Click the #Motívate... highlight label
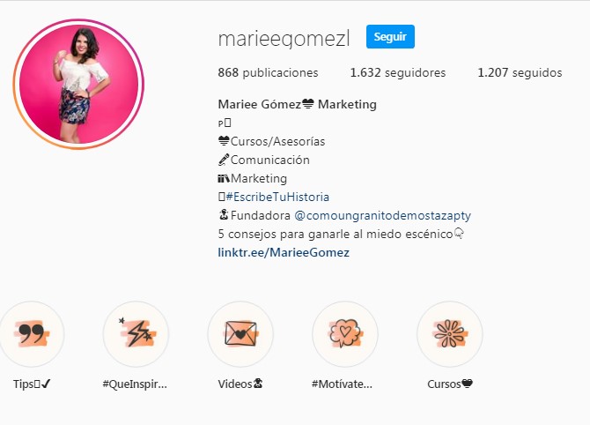Screen dimensions: 590x425 [x=342, y=384]
